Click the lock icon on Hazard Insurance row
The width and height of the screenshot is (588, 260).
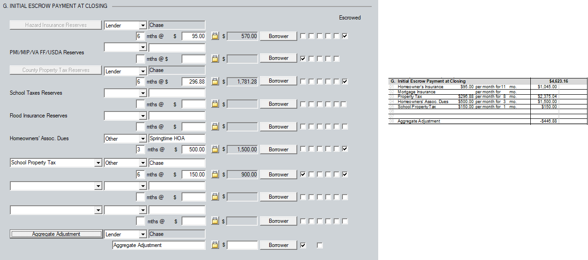(x=215, y=36)
